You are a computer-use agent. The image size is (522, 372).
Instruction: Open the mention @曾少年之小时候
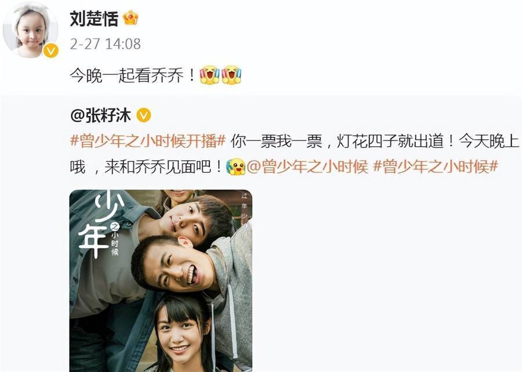[307, 166]
